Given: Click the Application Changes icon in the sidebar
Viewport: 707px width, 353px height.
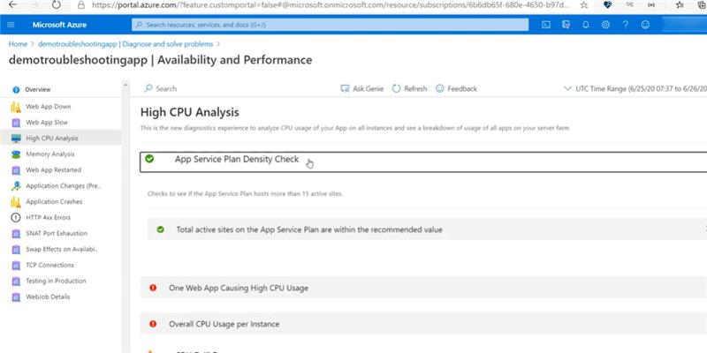Looking at the screenshot, I should click(x=16, y=186).
